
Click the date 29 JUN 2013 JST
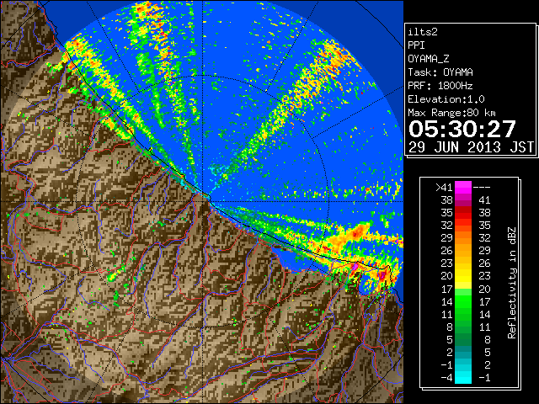coord(471,147)
